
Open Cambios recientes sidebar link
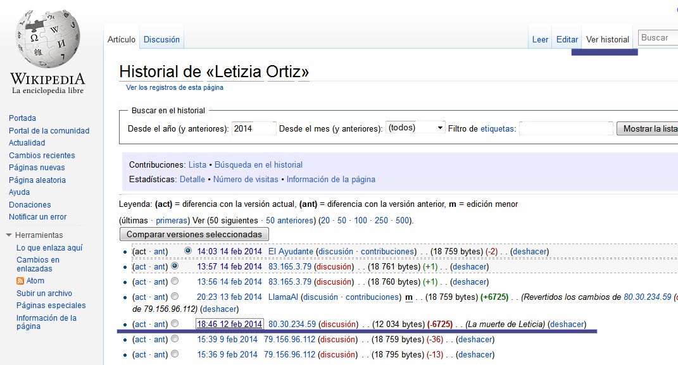tap(42, 155)
